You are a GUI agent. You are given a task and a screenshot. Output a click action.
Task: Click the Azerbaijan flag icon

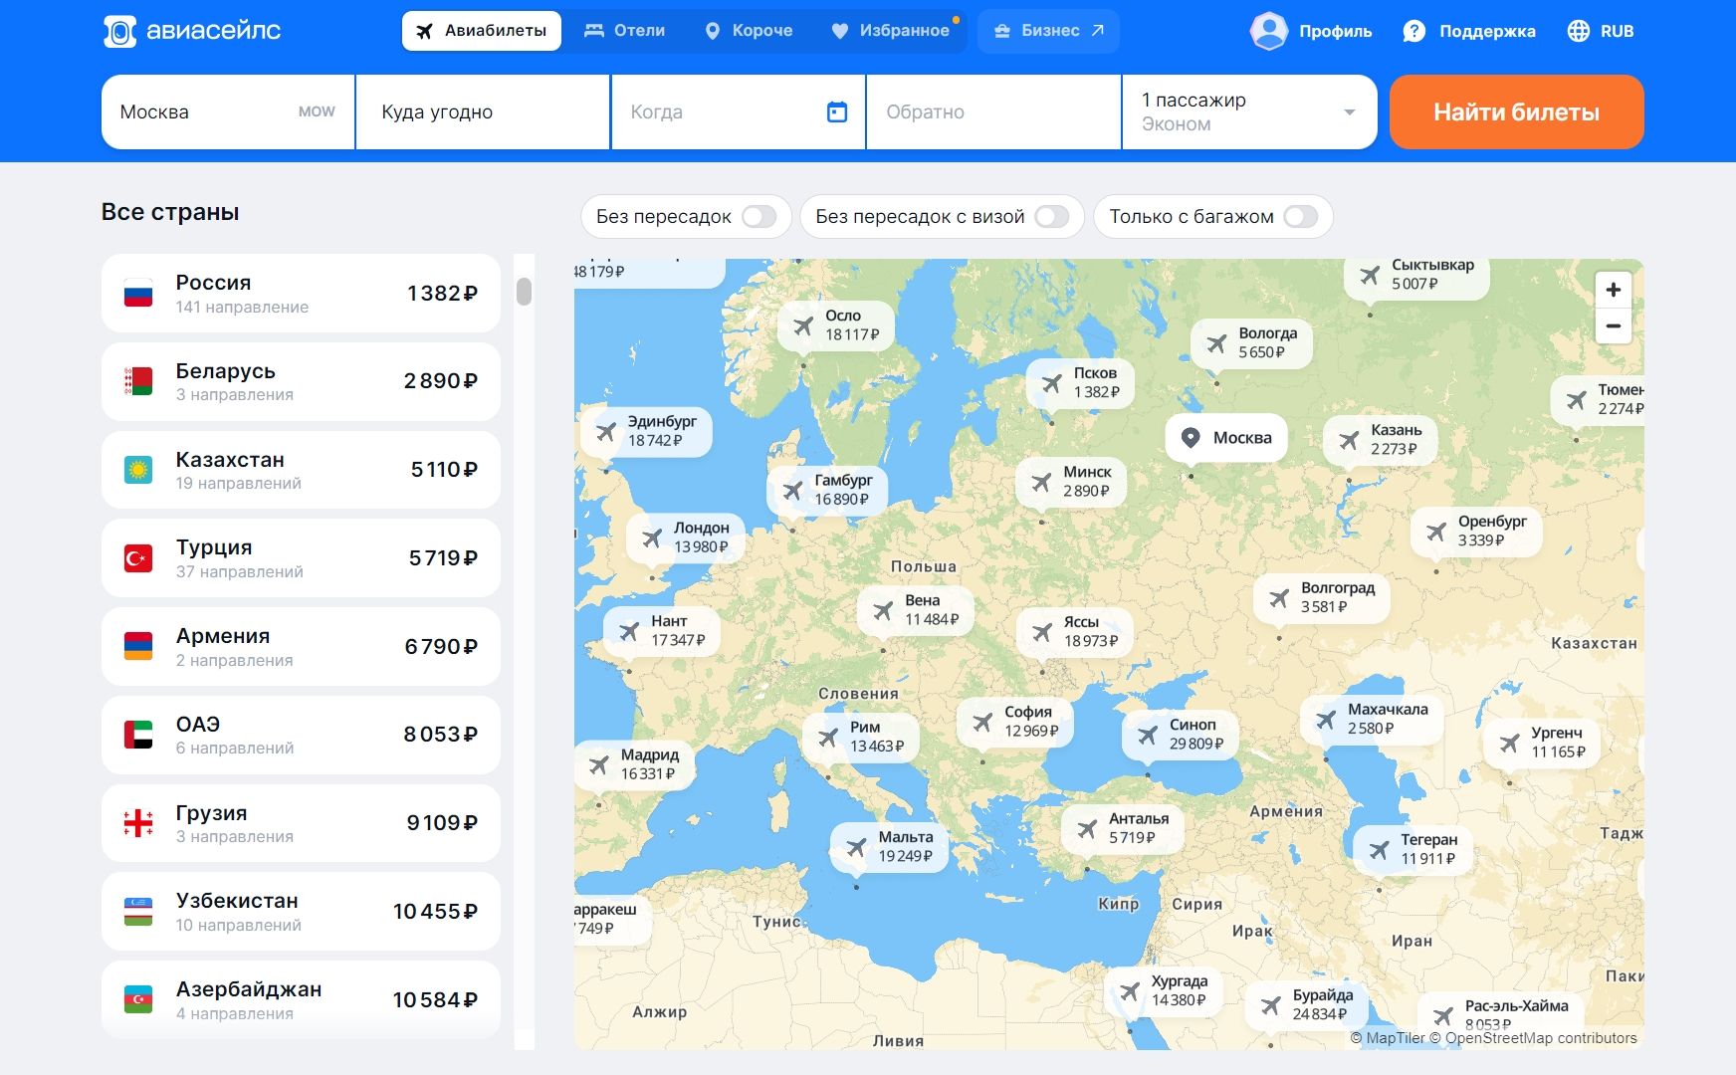click(x=138, y=1000)
